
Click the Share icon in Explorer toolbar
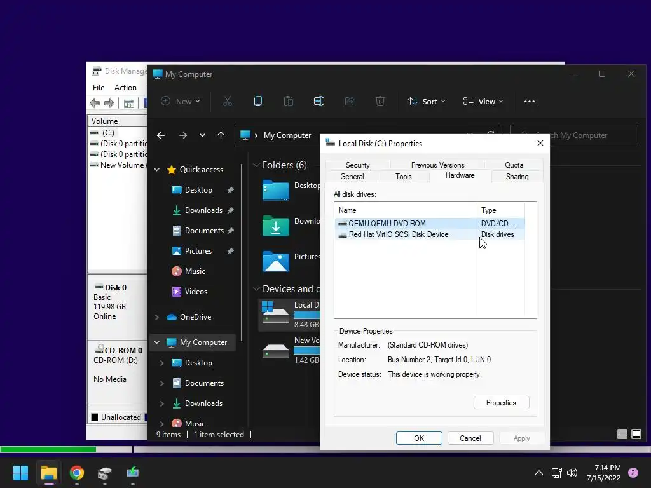[x=350, y=101]
